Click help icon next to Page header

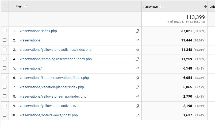click(26, 6)
